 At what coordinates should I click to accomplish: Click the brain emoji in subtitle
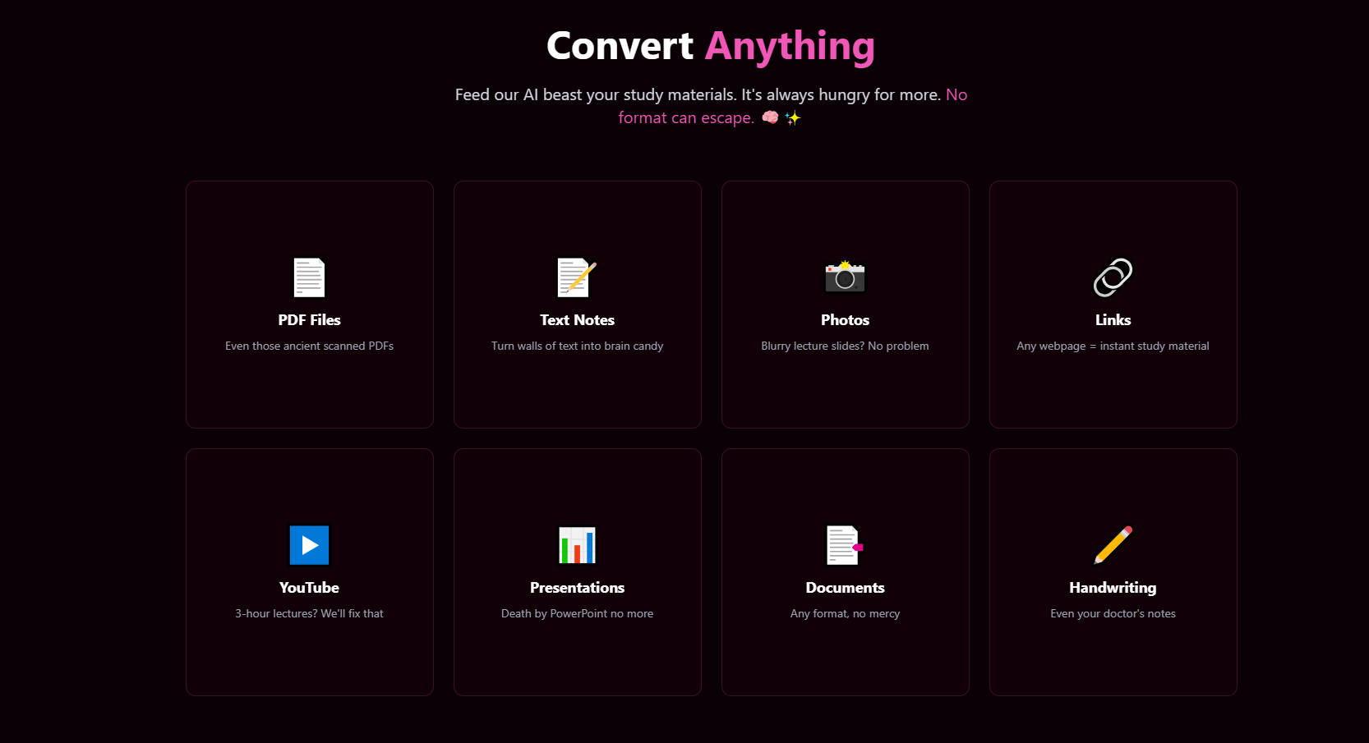(x=770, y=117)
